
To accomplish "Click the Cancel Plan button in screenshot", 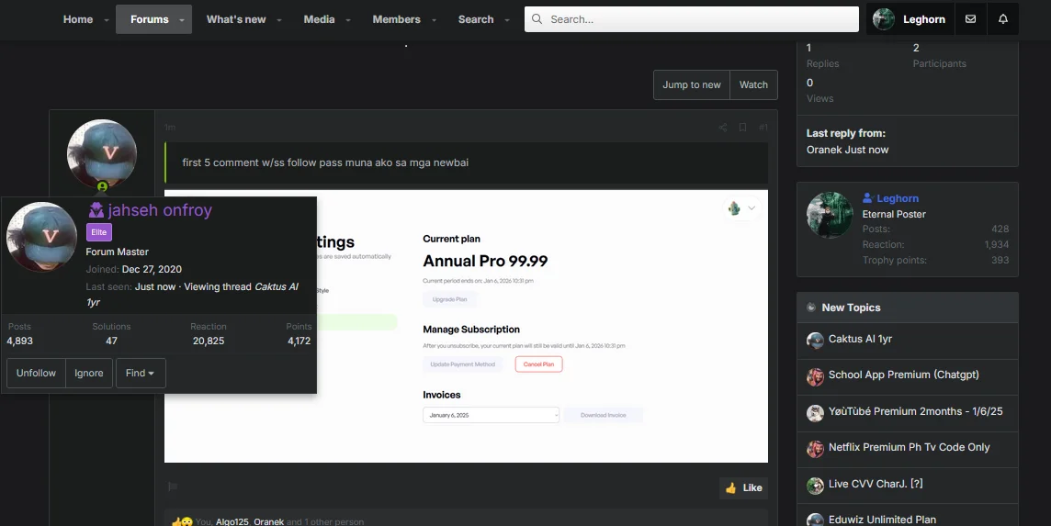I will 538,364.
